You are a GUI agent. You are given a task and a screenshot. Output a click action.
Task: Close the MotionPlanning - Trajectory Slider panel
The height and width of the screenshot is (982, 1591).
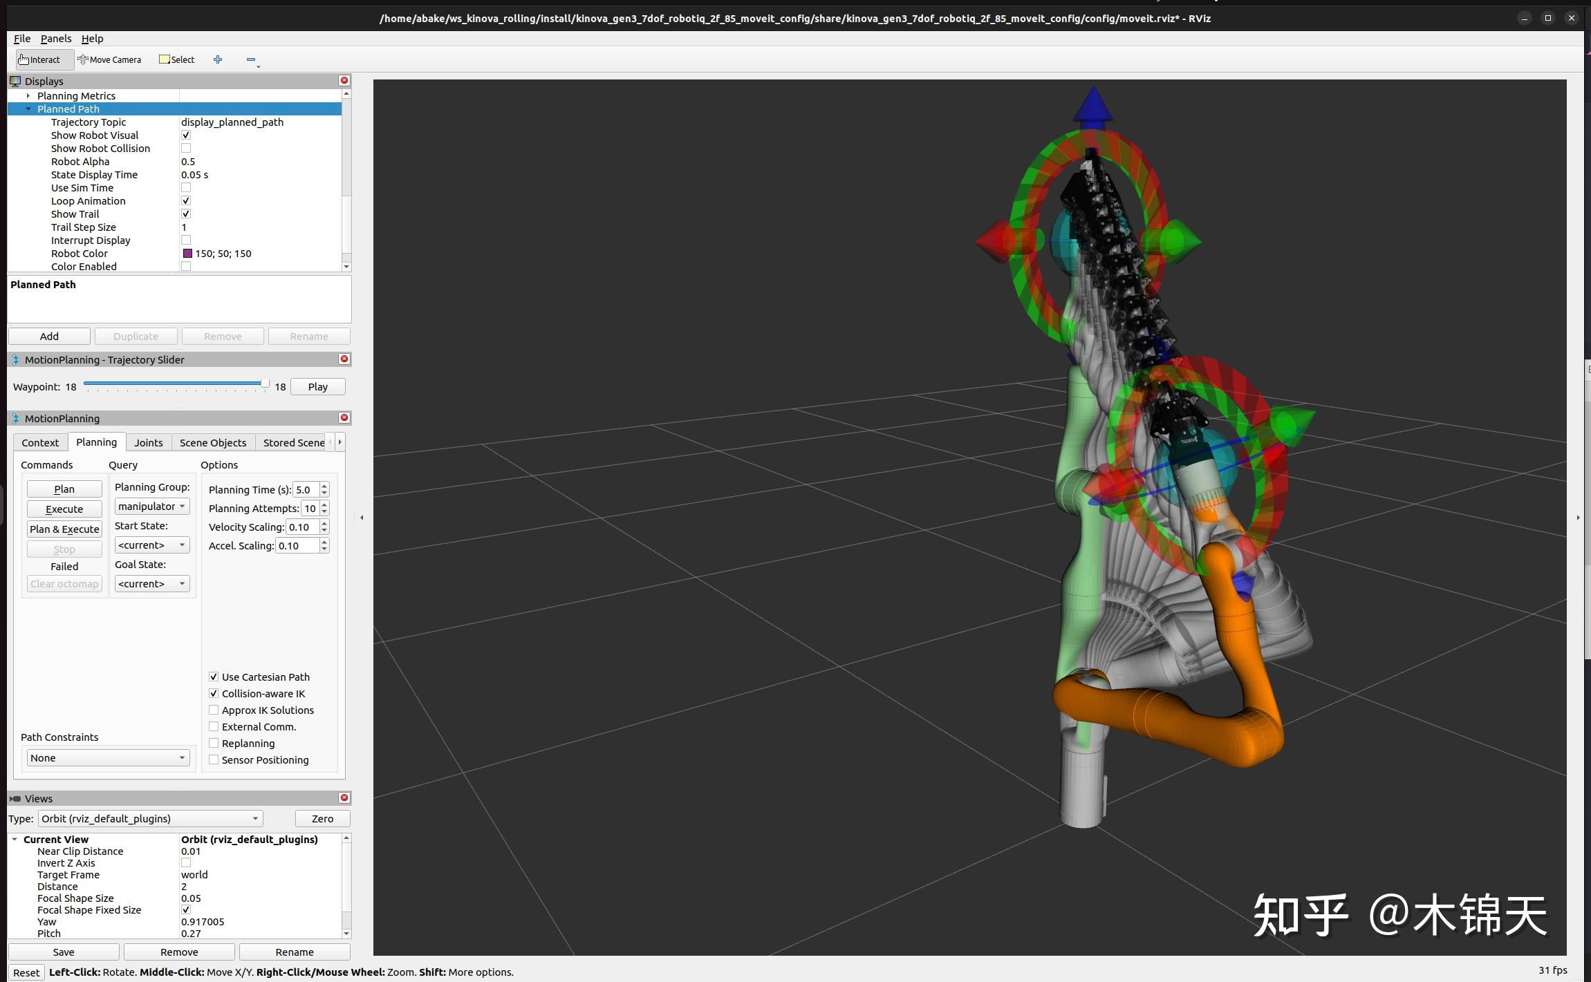[344, 359]
